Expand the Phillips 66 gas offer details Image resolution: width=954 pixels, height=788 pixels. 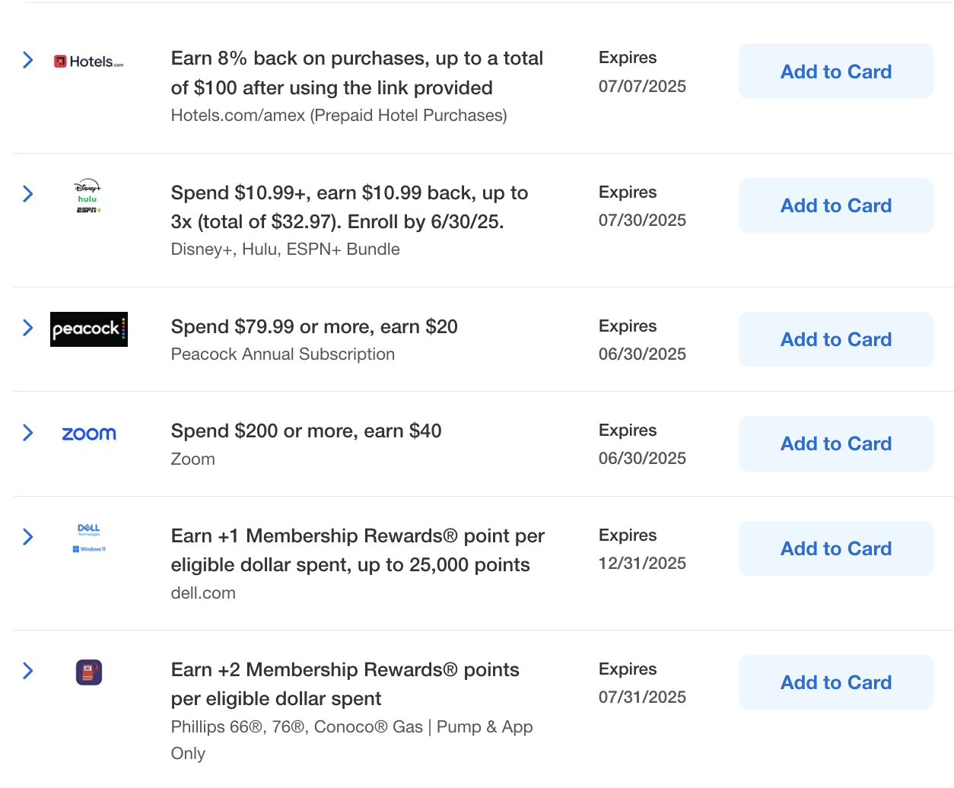(27, 671)
